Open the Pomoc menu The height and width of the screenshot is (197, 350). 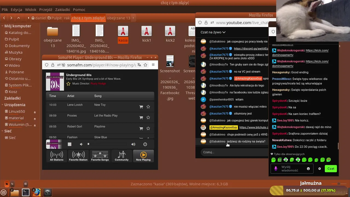pyautogui.click(x=79, y=10)
